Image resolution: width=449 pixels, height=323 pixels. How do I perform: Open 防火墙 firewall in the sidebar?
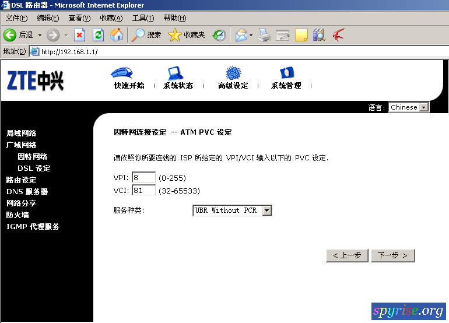pyautogui.click(x=17, y=215)
